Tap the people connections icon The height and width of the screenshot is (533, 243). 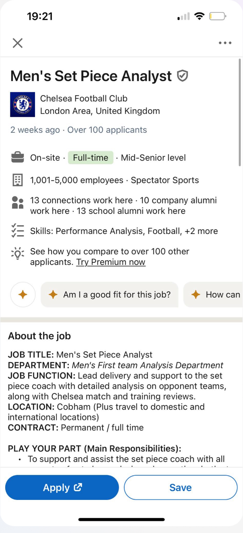(x=17, y=203)
